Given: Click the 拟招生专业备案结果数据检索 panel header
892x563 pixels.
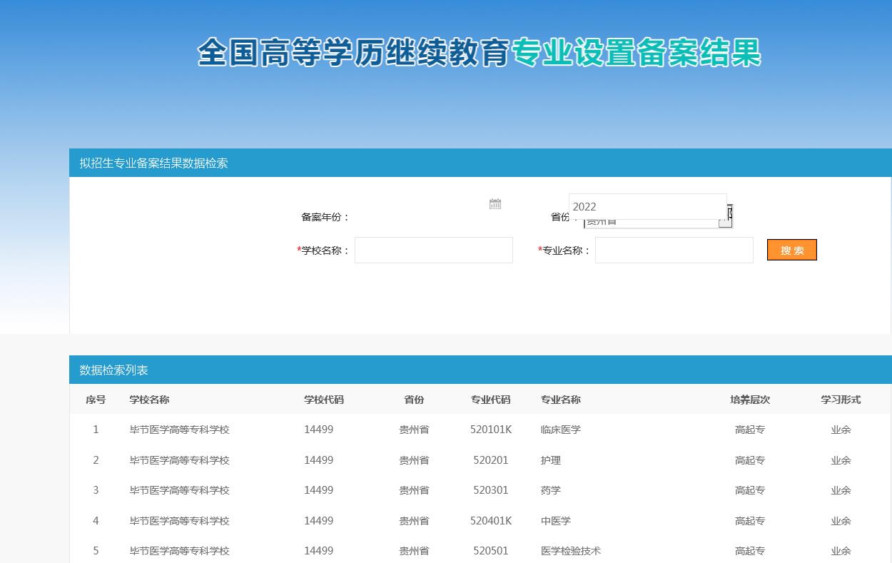Looking at the screenshot, I should click(153, 163).
